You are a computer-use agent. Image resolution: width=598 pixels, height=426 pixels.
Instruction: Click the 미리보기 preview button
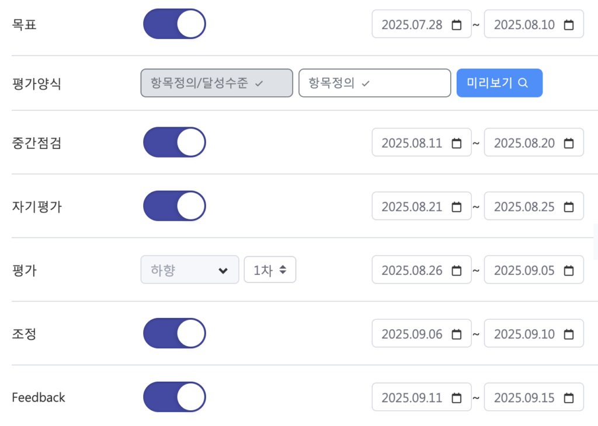click(499, 83)
